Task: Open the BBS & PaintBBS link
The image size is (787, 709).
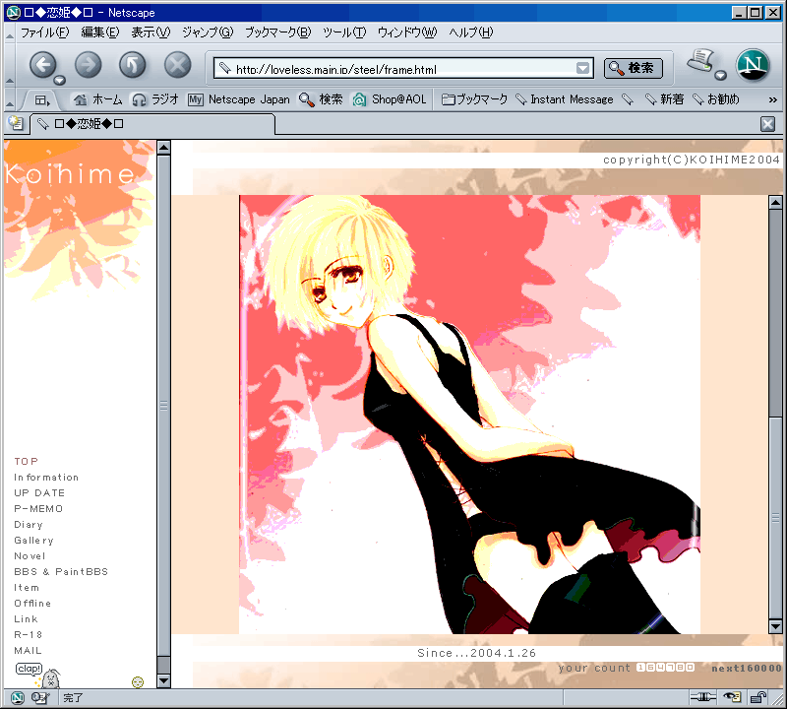Action: point(61,572)
